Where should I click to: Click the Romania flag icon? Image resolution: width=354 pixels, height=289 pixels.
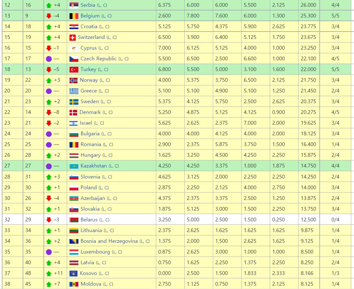[x=74, y=145]
